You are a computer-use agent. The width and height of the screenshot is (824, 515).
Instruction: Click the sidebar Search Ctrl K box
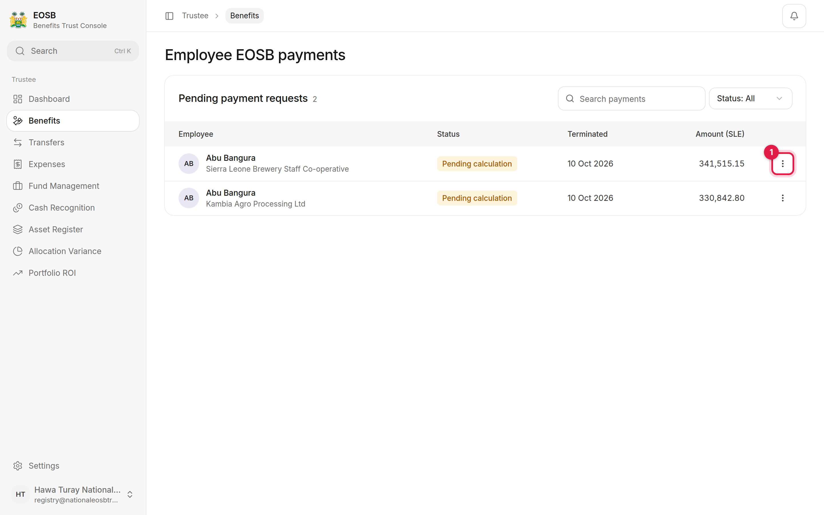(x=73, y=51)
